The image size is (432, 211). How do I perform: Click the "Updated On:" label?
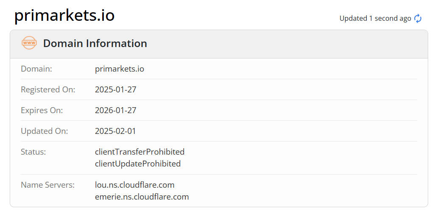pos(44,131)
